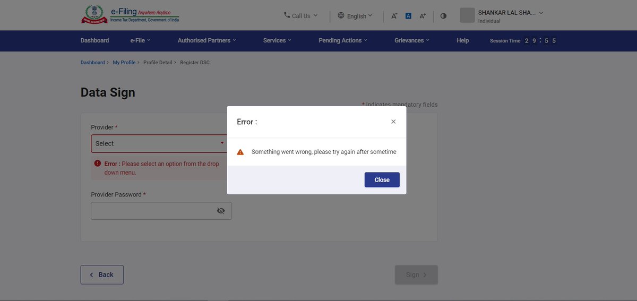Increase font size with A+ icon
The height and width of the screenshot is (301, 637).
[x=423, y=16]
